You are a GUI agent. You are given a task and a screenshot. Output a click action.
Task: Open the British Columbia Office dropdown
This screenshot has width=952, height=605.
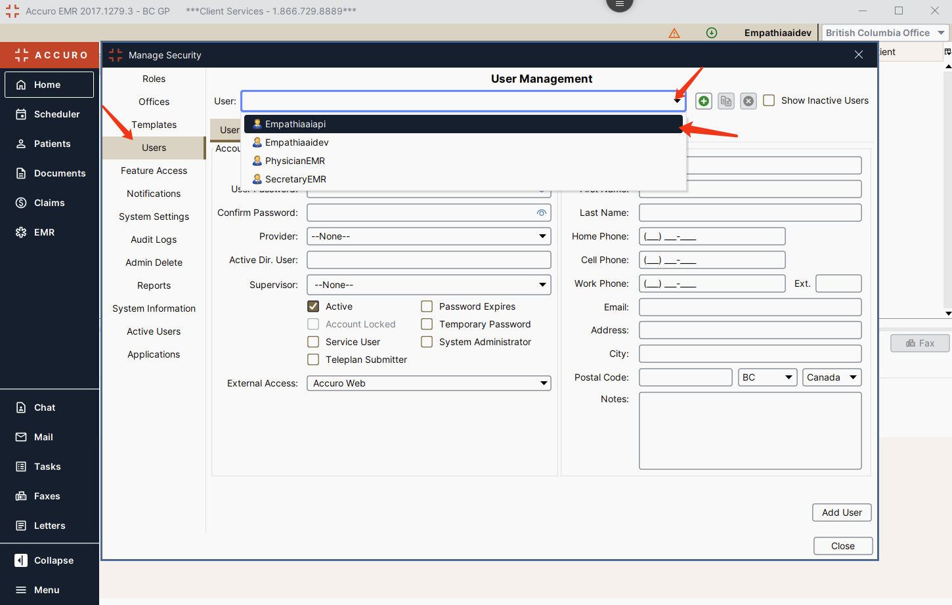(x=885, y=33)
